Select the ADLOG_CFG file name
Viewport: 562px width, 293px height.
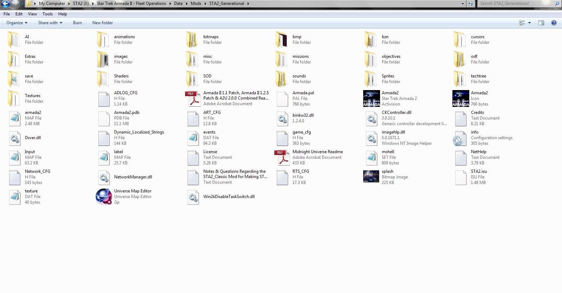126,93
